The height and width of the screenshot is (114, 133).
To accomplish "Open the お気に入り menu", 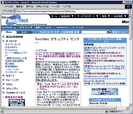I will 43,6.
